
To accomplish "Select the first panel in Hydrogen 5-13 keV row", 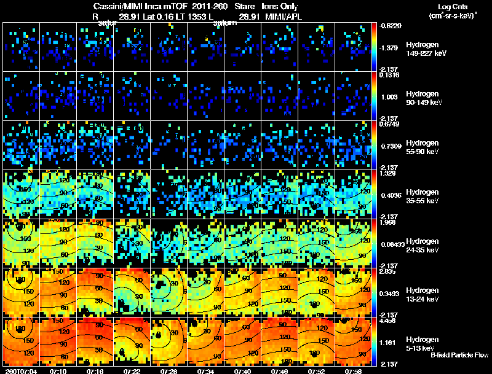I will tap(22, 341).
